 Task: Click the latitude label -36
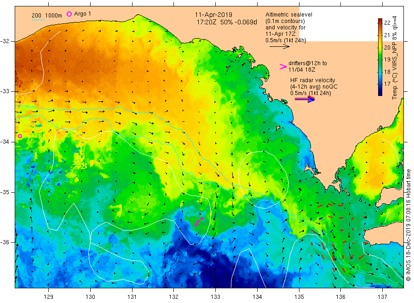pos(5,242)
